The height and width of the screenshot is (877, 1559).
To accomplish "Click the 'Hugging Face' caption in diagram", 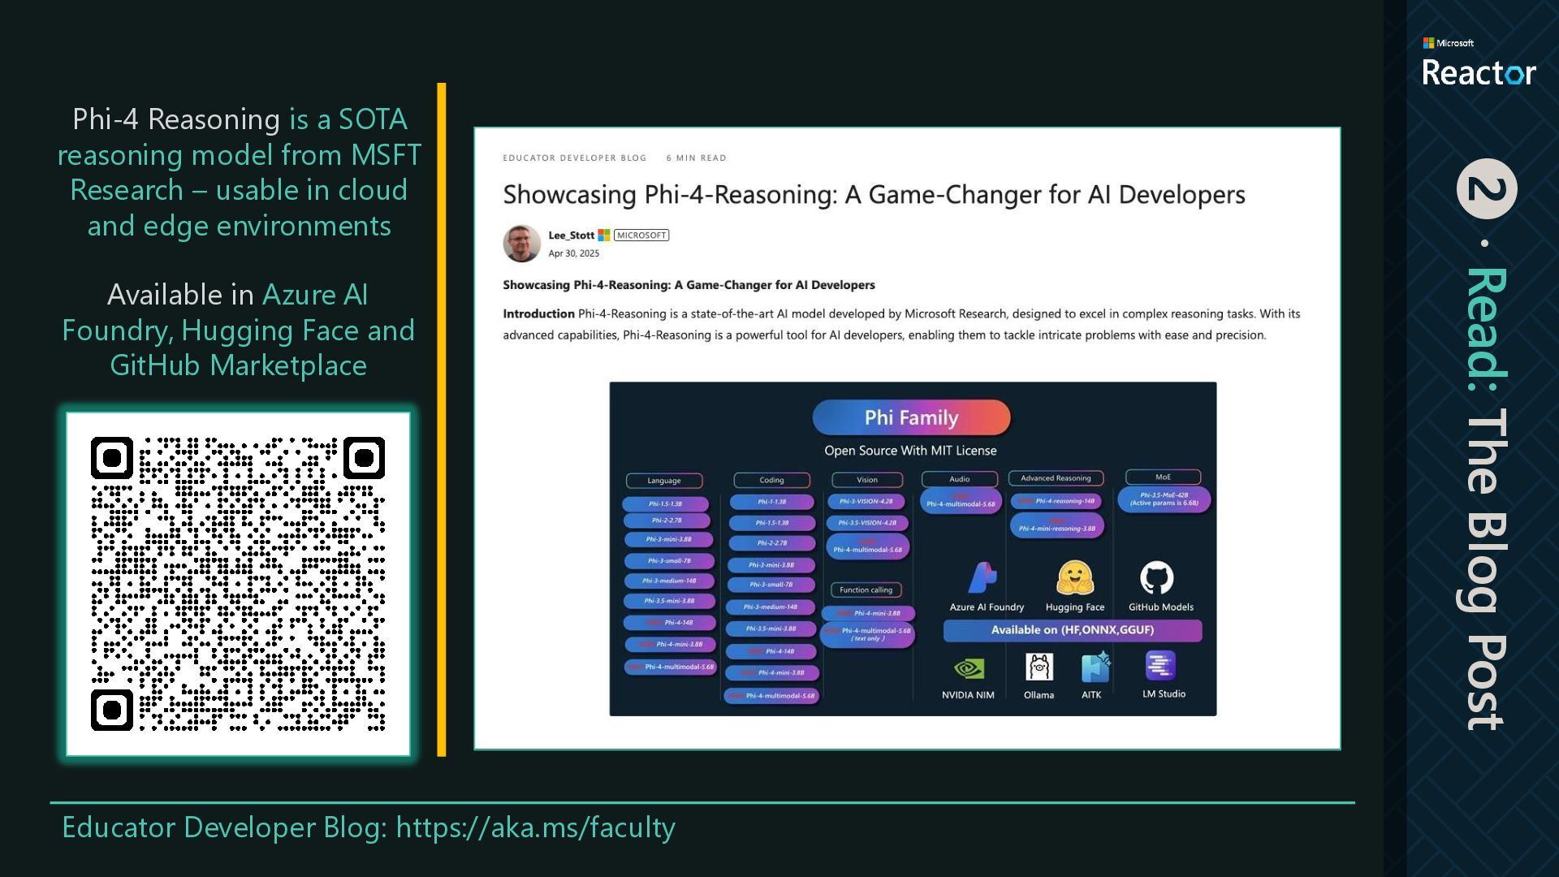I will [1074, 607].
